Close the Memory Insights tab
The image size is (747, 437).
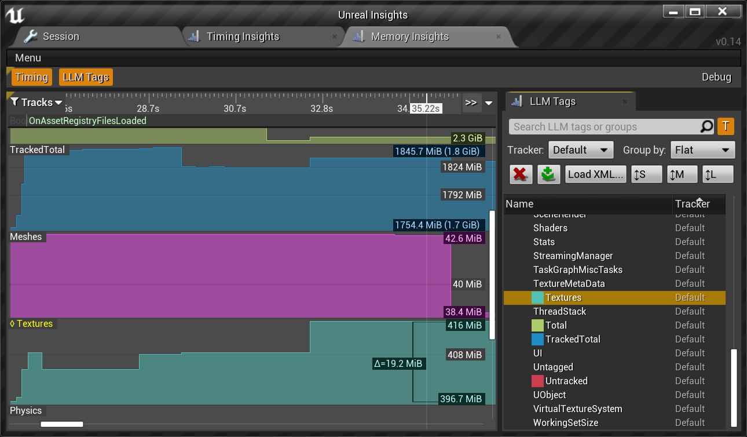tap(499, 37)
